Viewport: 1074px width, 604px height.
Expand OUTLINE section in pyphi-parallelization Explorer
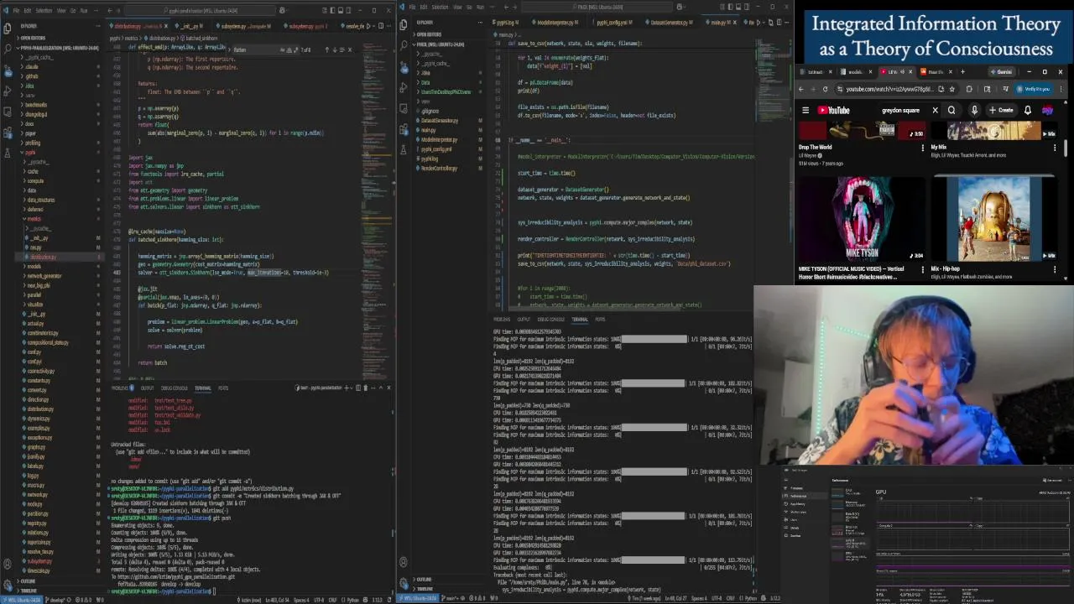tap(27, 581)
